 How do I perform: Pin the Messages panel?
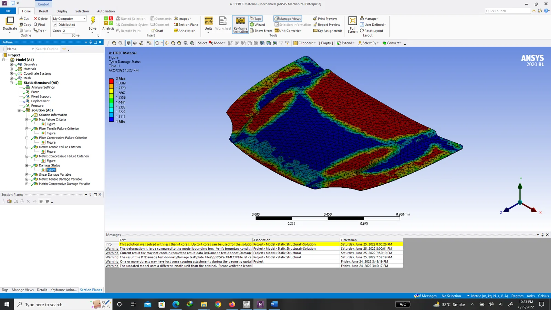[x=542, y=235]
